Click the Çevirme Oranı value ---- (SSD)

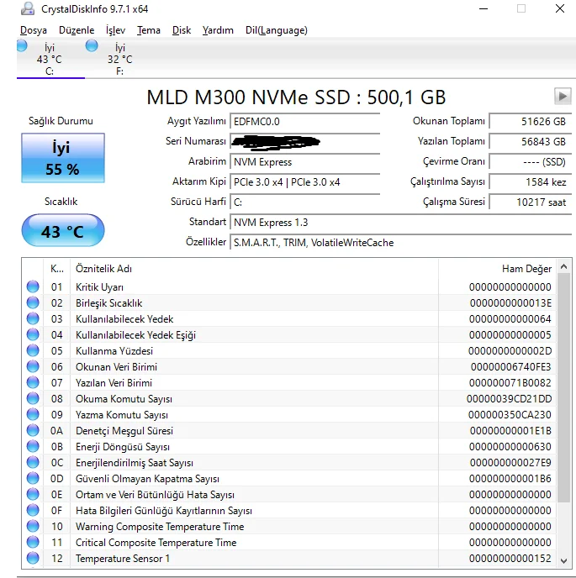click(531, 162)
